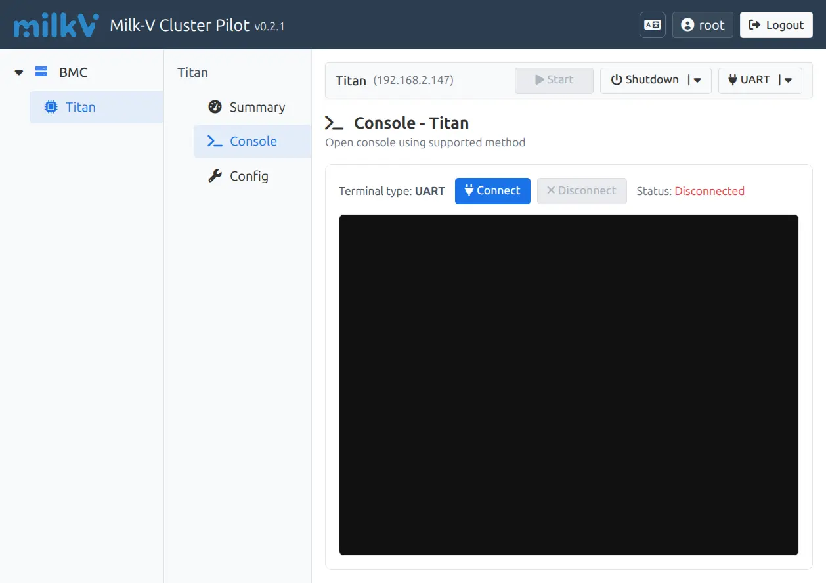The image size is (826, 583).
Task: Open the Summary tab
Action: tap(257, 107)
